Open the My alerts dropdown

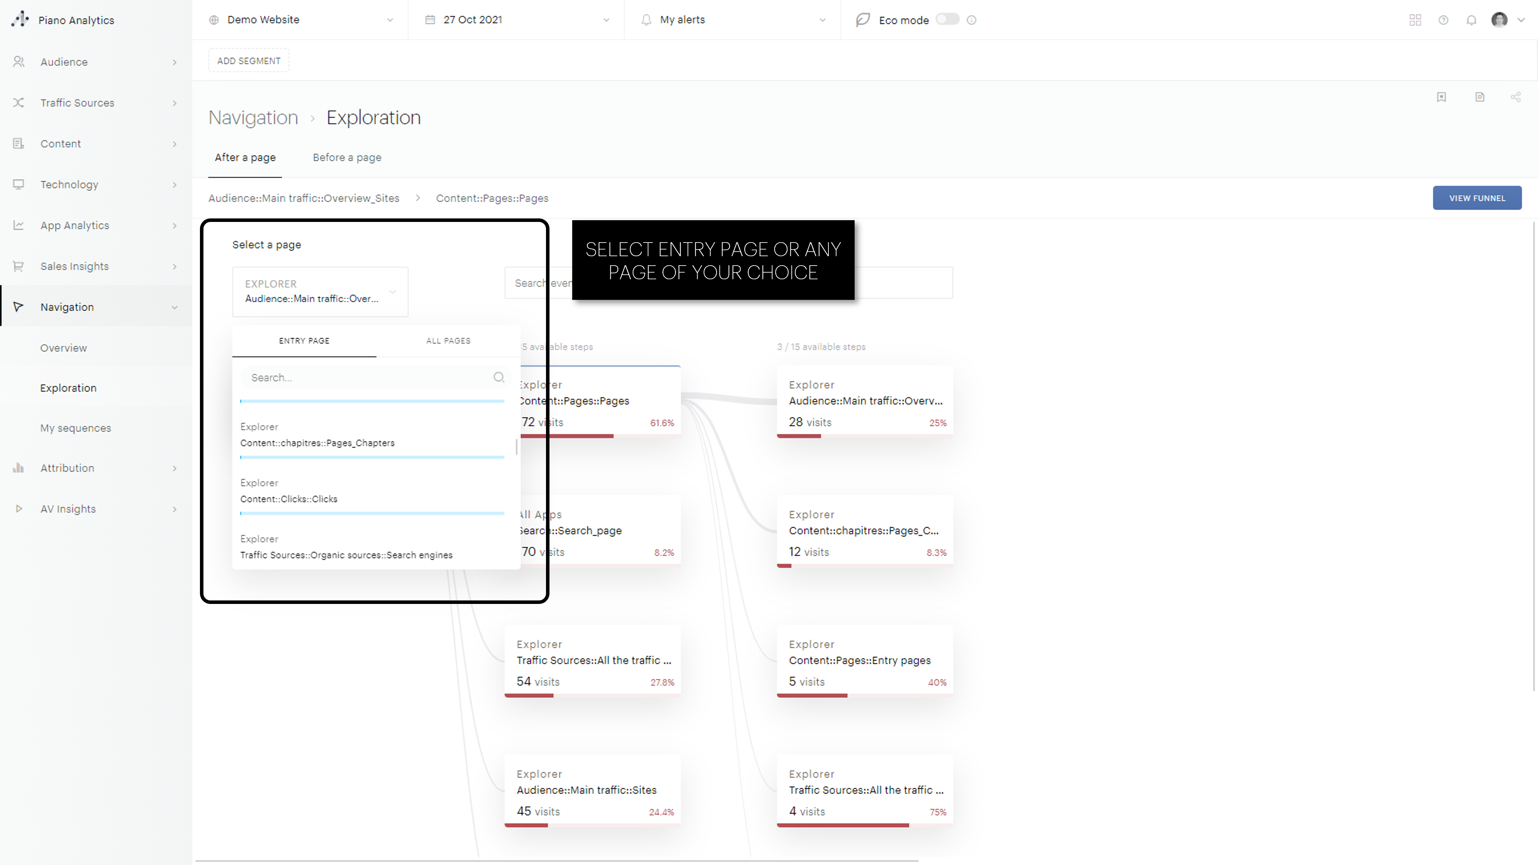(731, 19)
